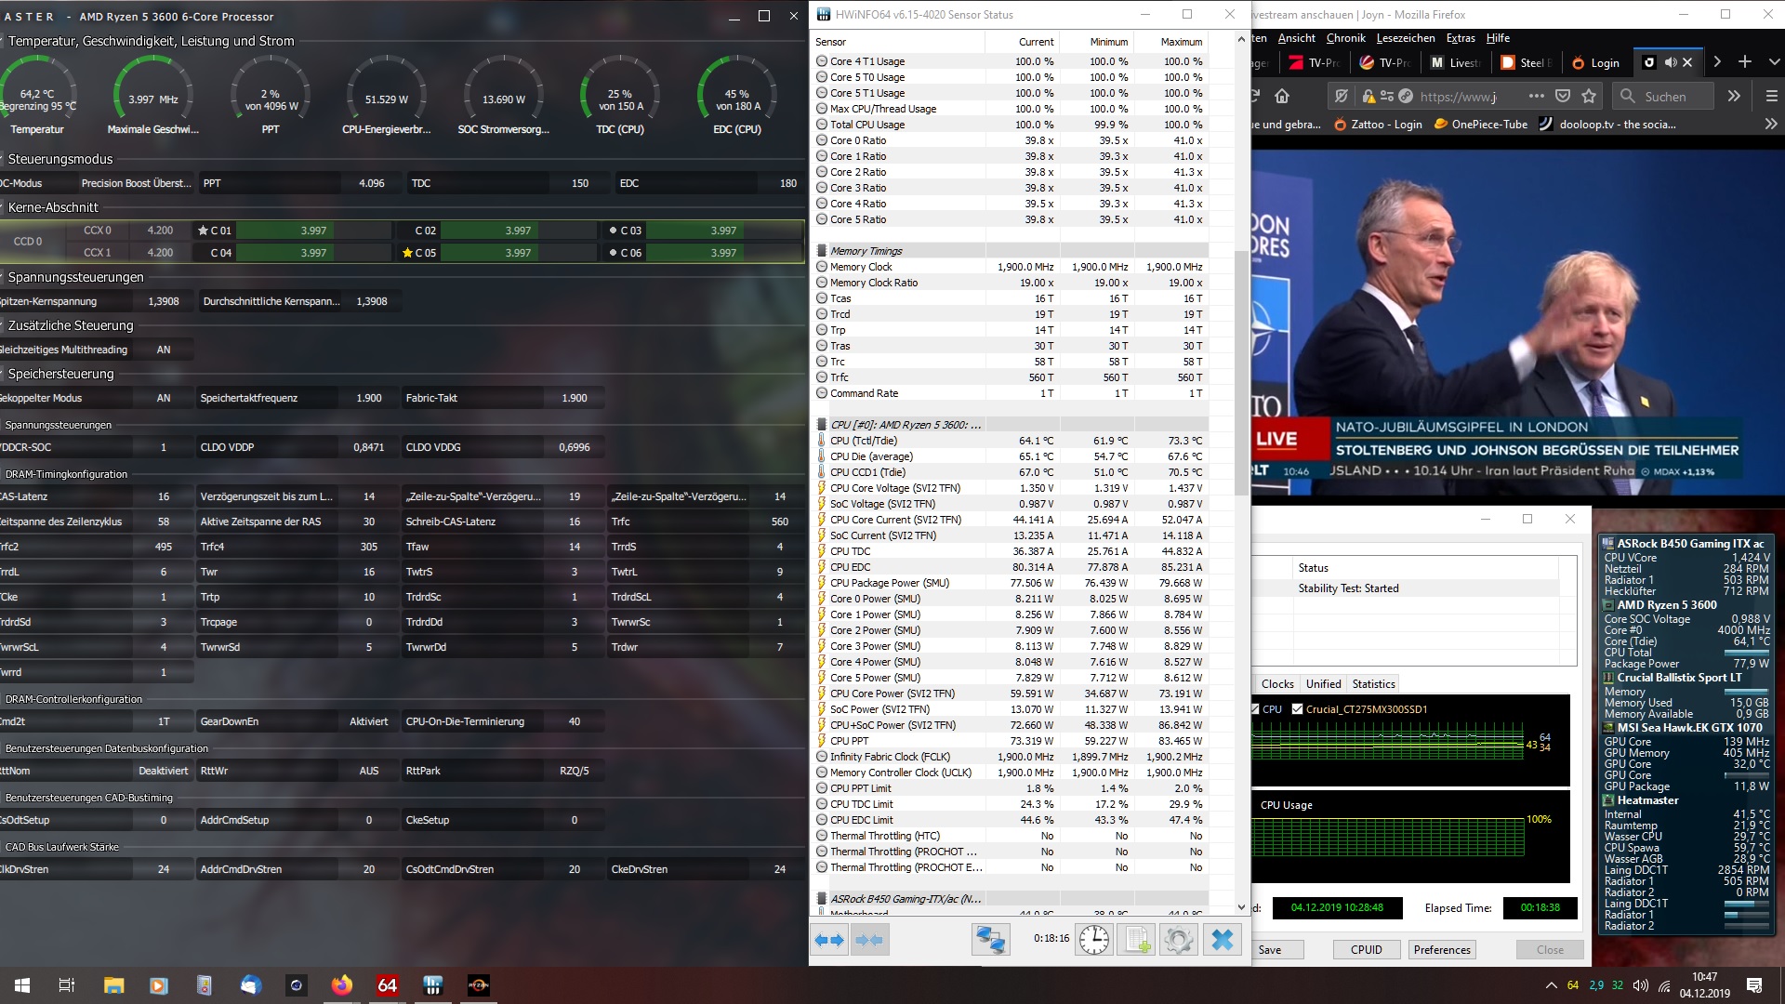
Task: Click the HWiNFO sensor list scrollbar
Action: point(1241,372)
